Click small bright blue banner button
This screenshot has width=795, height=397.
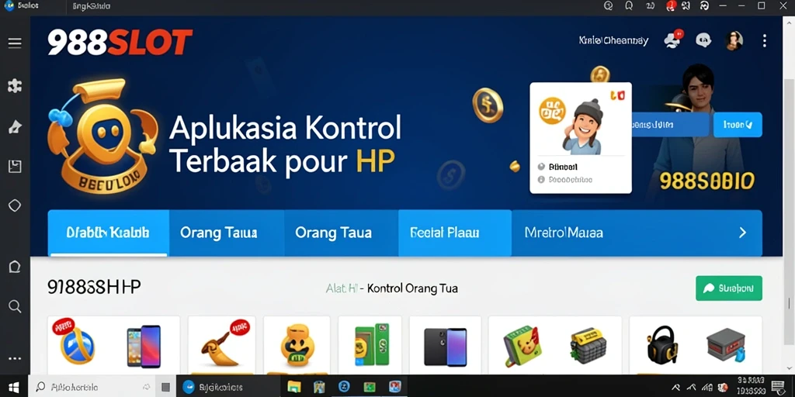(x=738, y=125)
